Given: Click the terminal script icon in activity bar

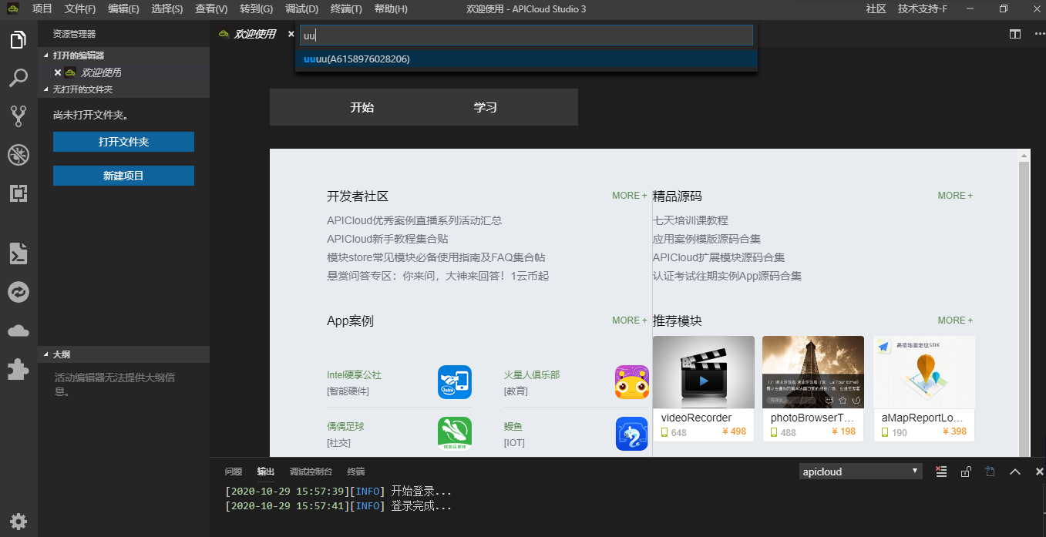Looking at the screenshot, I should coord(18,253).
